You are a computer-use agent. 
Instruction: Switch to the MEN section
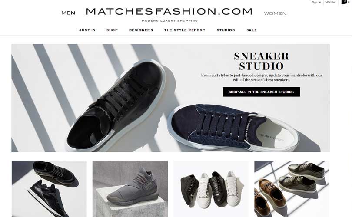(x=68, y=13)
